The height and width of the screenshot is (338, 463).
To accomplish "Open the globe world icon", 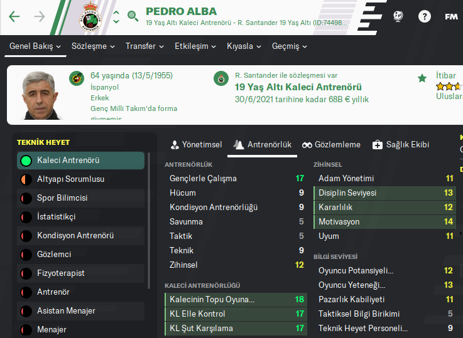I will click(398, 17).
